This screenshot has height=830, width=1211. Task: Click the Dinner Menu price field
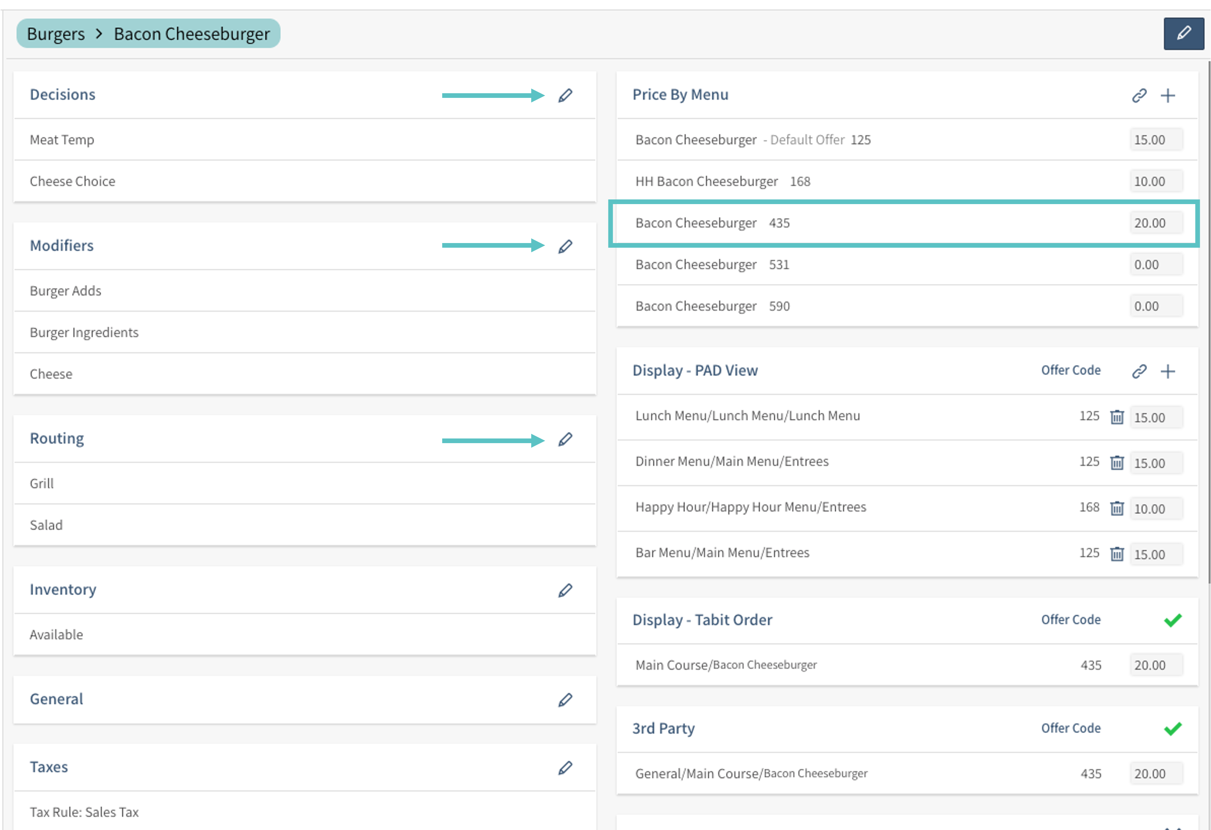[x=1155, y=463]
